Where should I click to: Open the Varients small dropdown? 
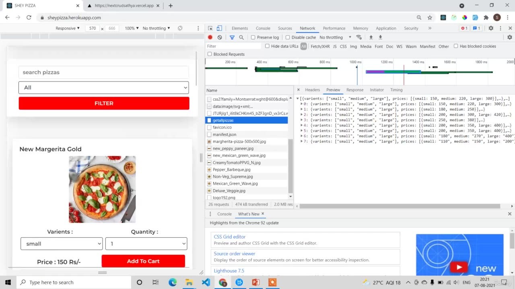pos(62,244)
